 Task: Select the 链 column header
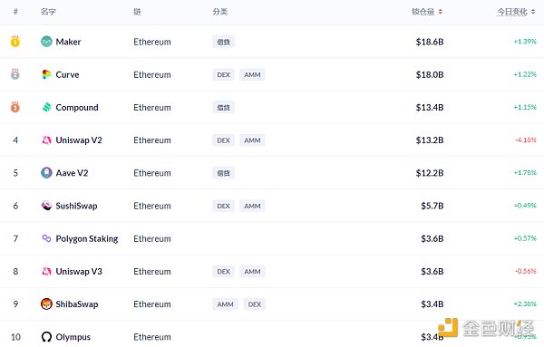coord(138,12)
